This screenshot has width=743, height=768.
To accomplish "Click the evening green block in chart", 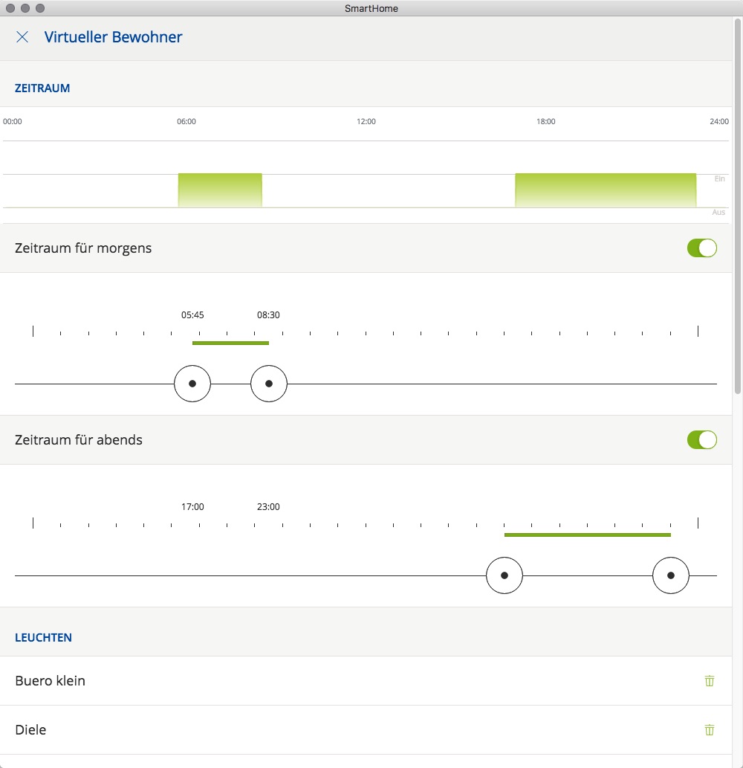I will pyautogui.click(x=606, y=190).
